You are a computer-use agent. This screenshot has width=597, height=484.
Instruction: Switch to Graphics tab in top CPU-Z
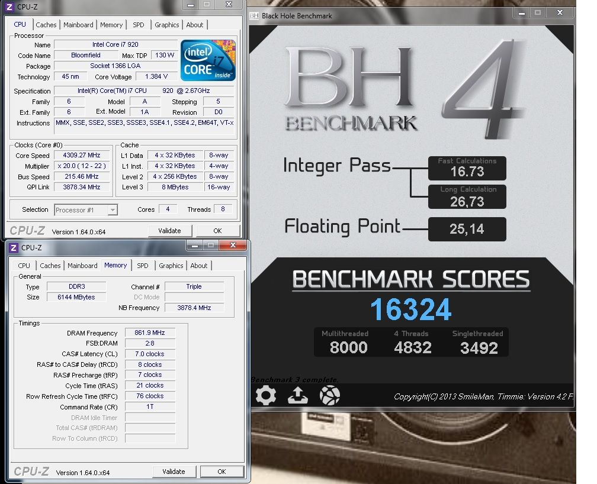166,25
